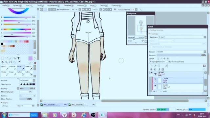Choose the Water Color brush preset
This screenshot has height=118, width=210.
(x=29, y=68)
